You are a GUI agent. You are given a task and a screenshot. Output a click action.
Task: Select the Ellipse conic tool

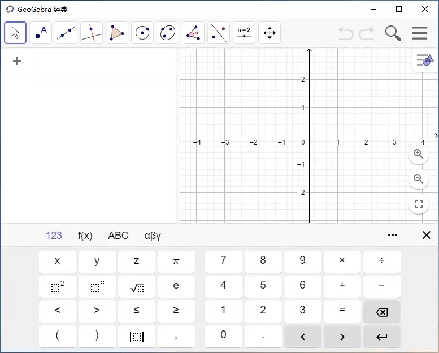pyautogui.click(x=168, y=33)
